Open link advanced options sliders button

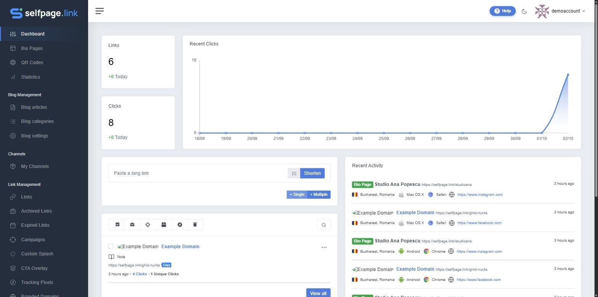point(294,173)
